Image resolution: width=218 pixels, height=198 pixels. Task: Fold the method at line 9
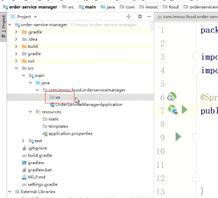(197, 138)
